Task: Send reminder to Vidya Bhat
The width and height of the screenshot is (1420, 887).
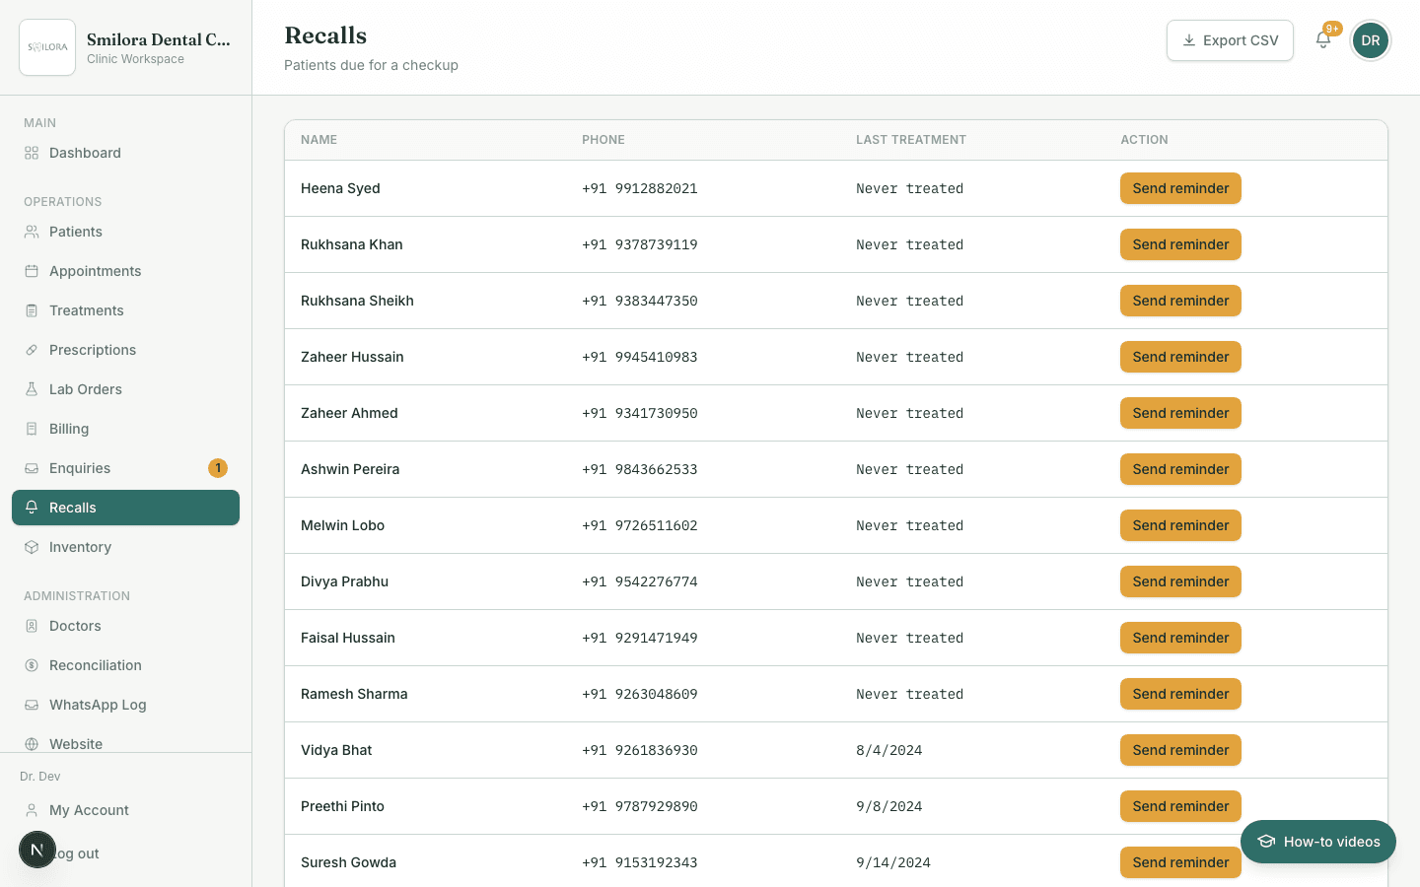Action: tap(1180, 750)
